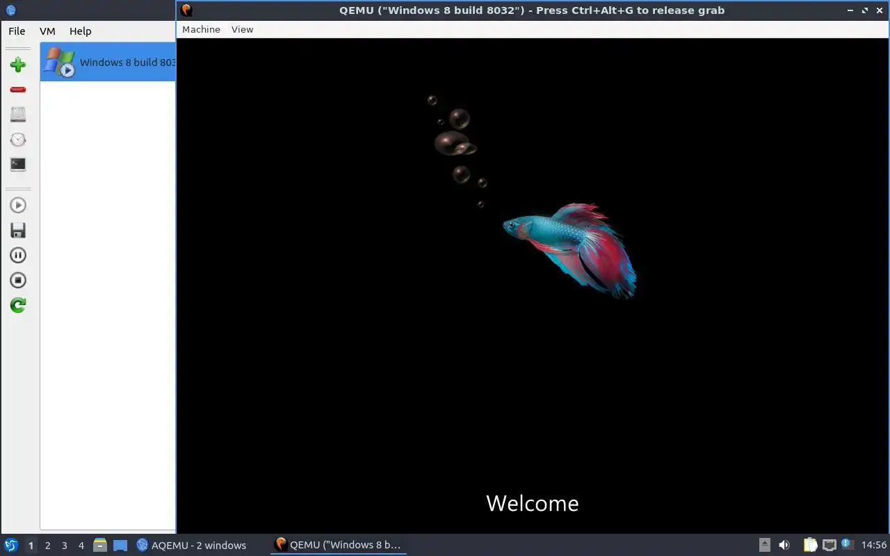Save the VM state with the floppy icon
890x556 pixels.
(x=18, y=230)
